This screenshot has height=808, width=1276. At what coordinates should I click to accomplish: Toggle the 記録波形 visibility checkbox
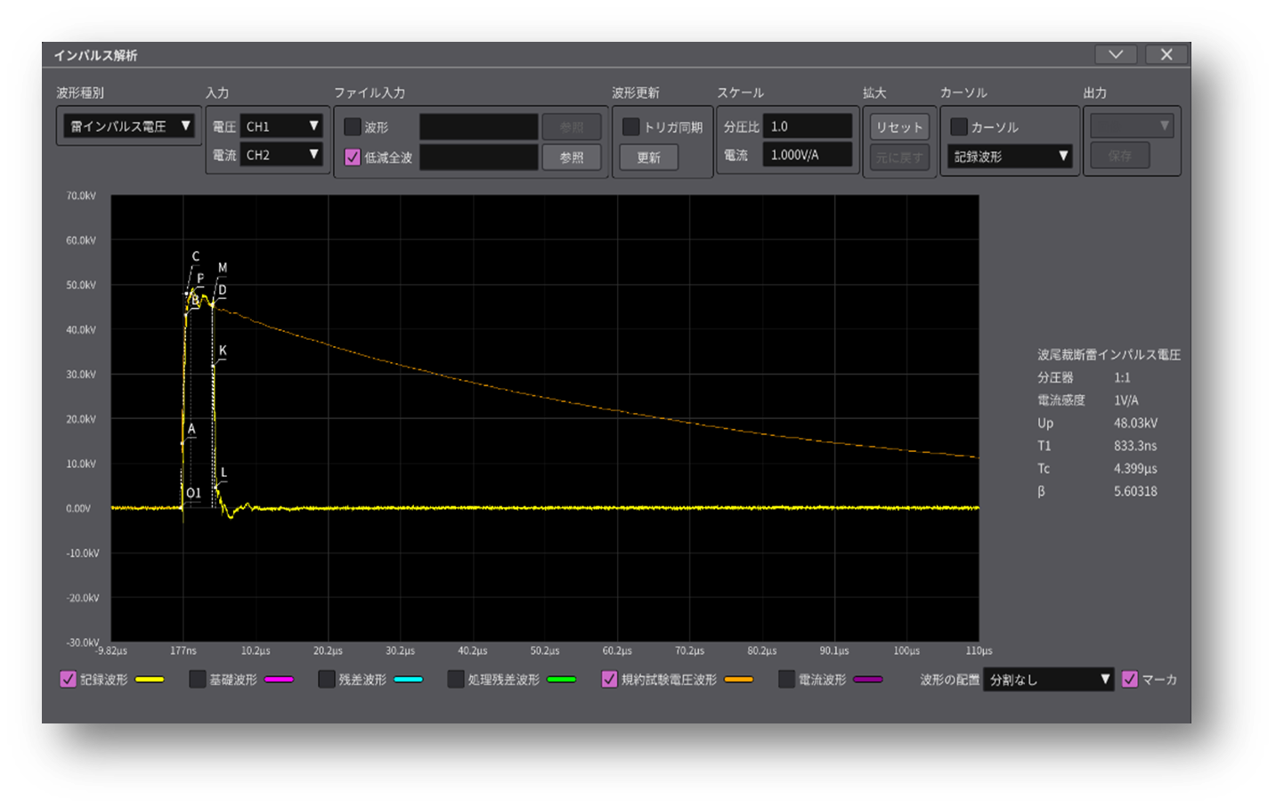pyautogui.click(x=68, y=679)
